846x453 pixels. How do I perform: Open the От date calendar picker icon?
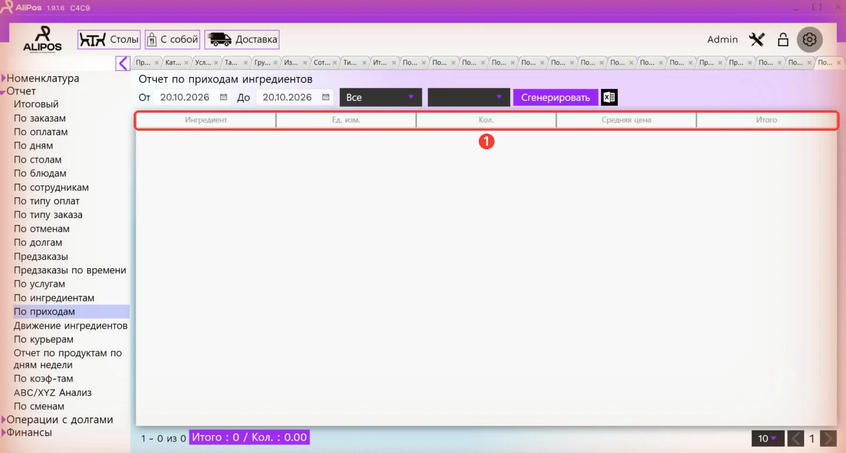pyautogui.click(x=224, y=97)
